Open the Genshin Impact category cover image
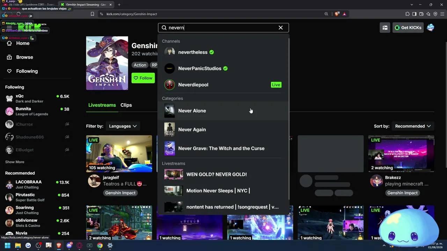The height and width of the screenshot is (251, 447). 107,63
